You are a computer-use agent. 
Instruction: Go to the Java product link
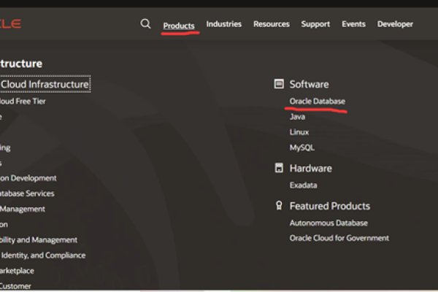[297, 117]
